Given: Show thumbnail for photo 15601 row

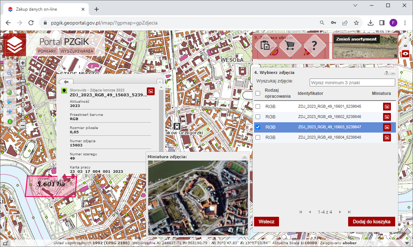Looking at the screenshot, I should pyautogui.click(x=387, y=107).
